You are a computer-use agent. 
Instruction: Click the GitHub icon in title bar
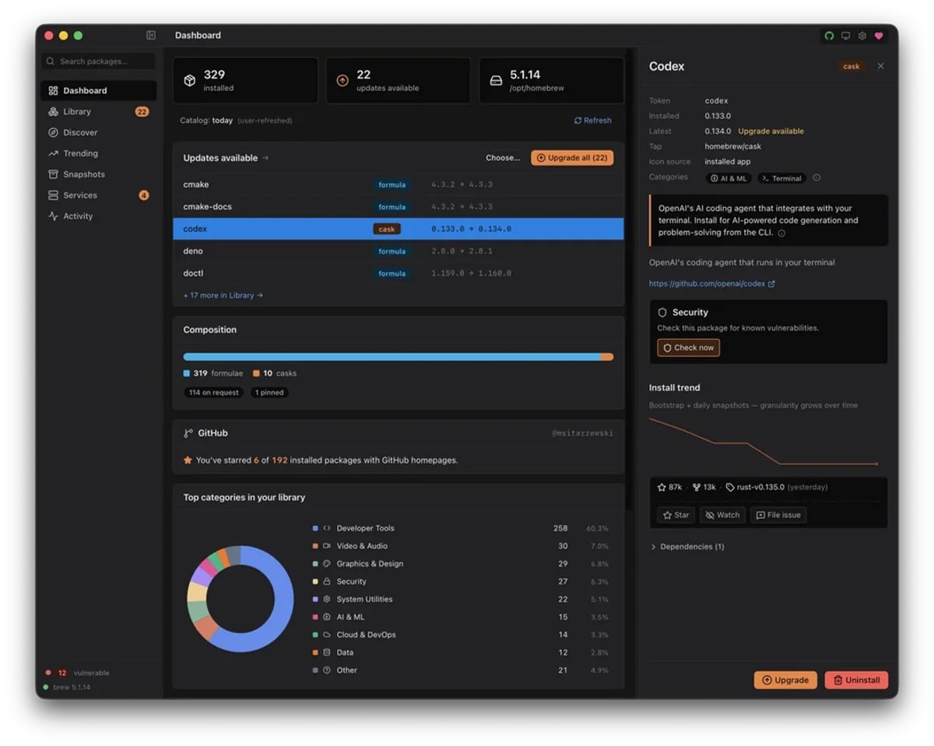pyautogui.click(x=829, y=36)
